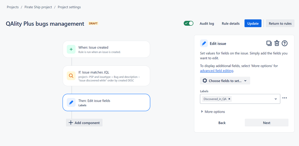Open Rule details

(x=231, y=24)
